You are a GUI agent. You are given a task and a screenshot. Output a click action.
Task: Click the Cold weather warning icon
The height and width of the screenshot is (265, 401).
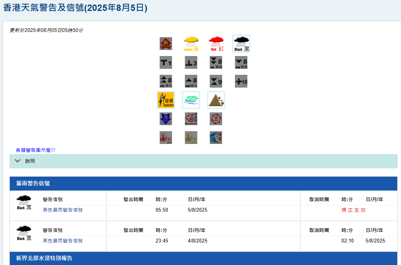166,119
